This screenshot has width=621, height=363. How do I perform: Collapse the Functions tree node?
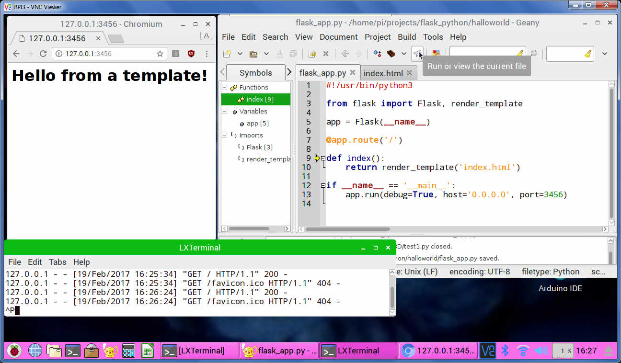click(x=224, y=88)
